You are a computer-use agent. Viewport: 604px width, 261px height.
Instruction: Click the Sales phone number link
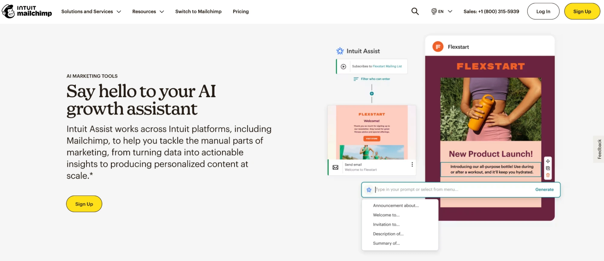pos(491,11)
